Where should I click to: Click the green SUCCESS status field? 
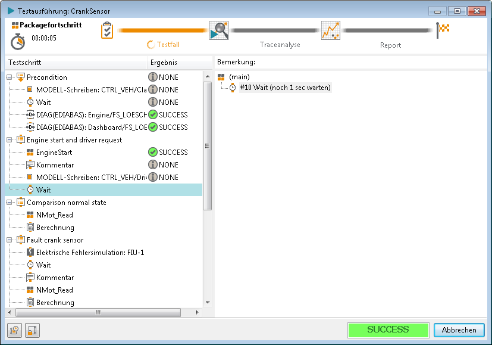[x=388, y=330]
